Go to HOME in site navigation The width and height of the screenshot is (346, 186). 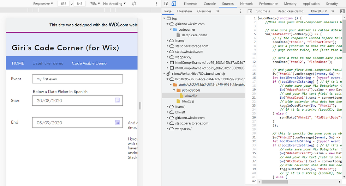click(18, 63)
